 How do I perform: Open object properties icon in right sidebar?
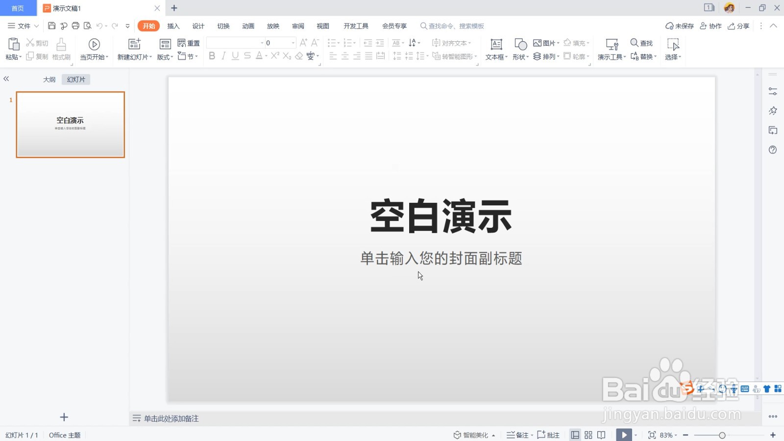[x=773, y=92]
